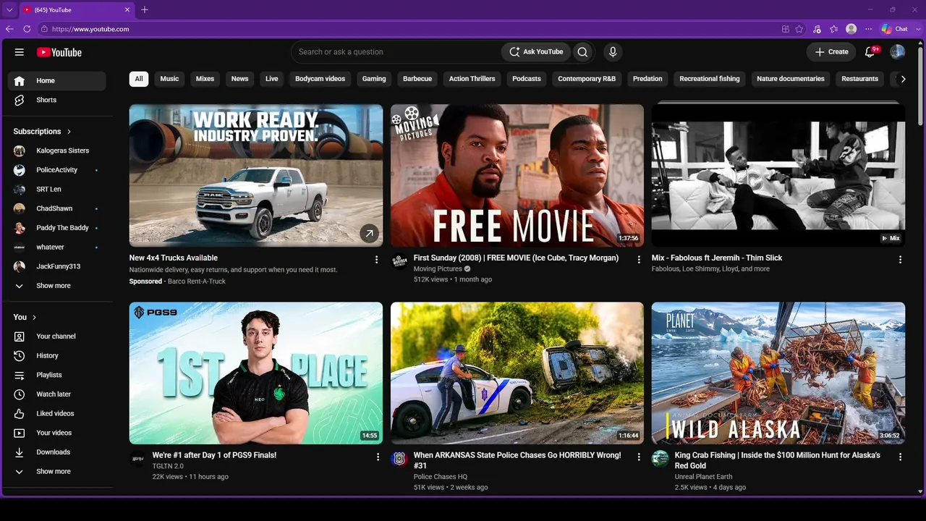This screenshot has width=926, height=521.
Task: Click the Moving Pictures channel avatar
Action: tap(399, 260)
